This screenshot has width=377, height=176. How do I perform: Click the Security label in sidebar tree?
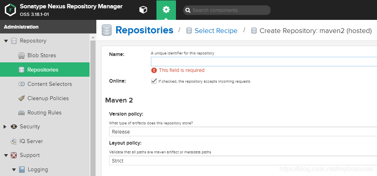(x=30, y=127)
